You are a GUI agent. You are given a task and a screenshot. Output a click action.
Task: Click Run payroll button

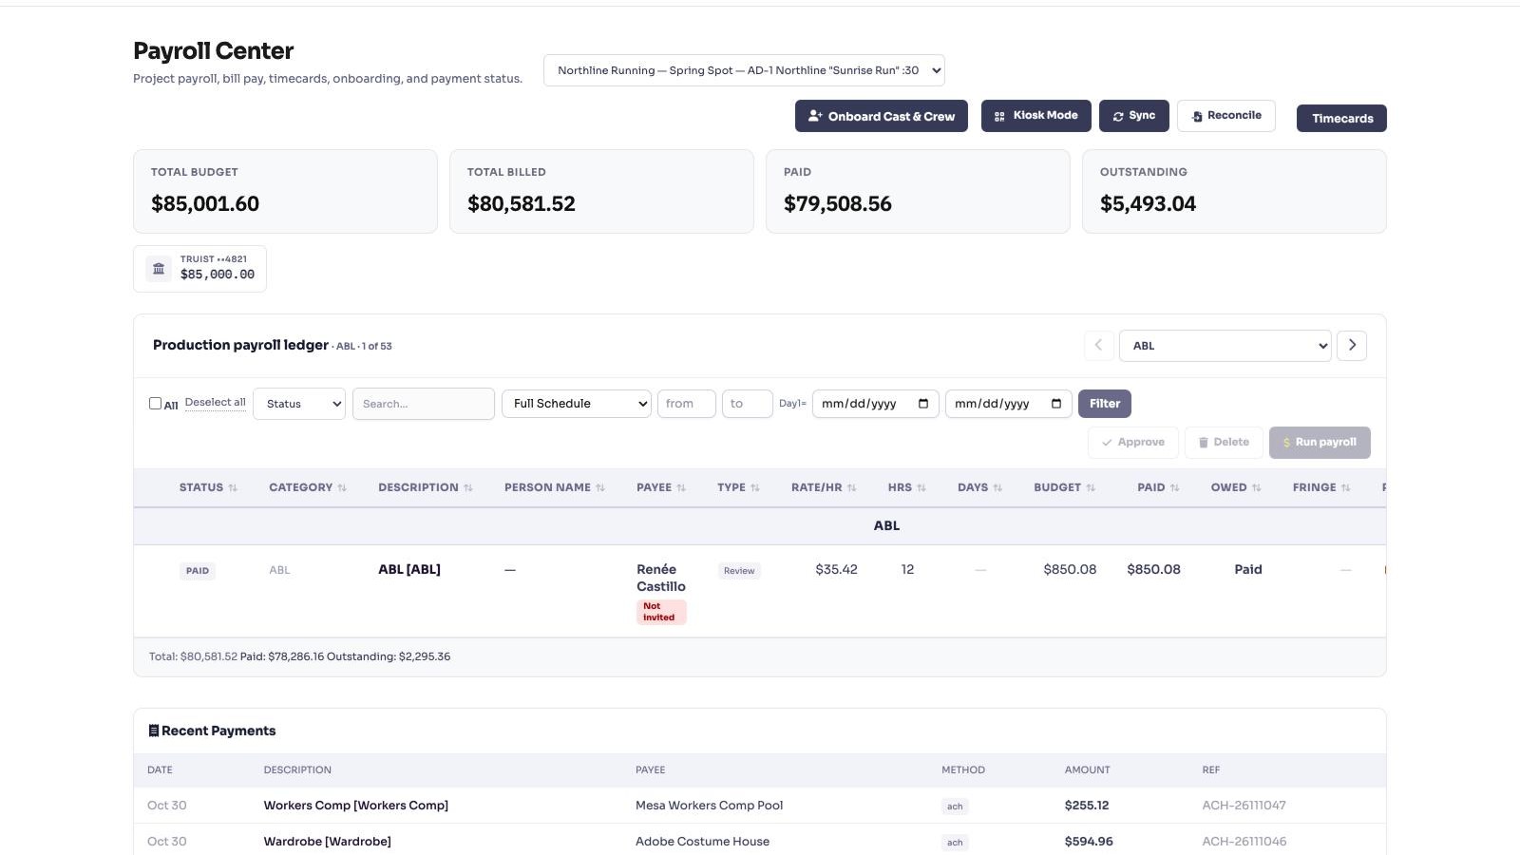click(1320, 443)
